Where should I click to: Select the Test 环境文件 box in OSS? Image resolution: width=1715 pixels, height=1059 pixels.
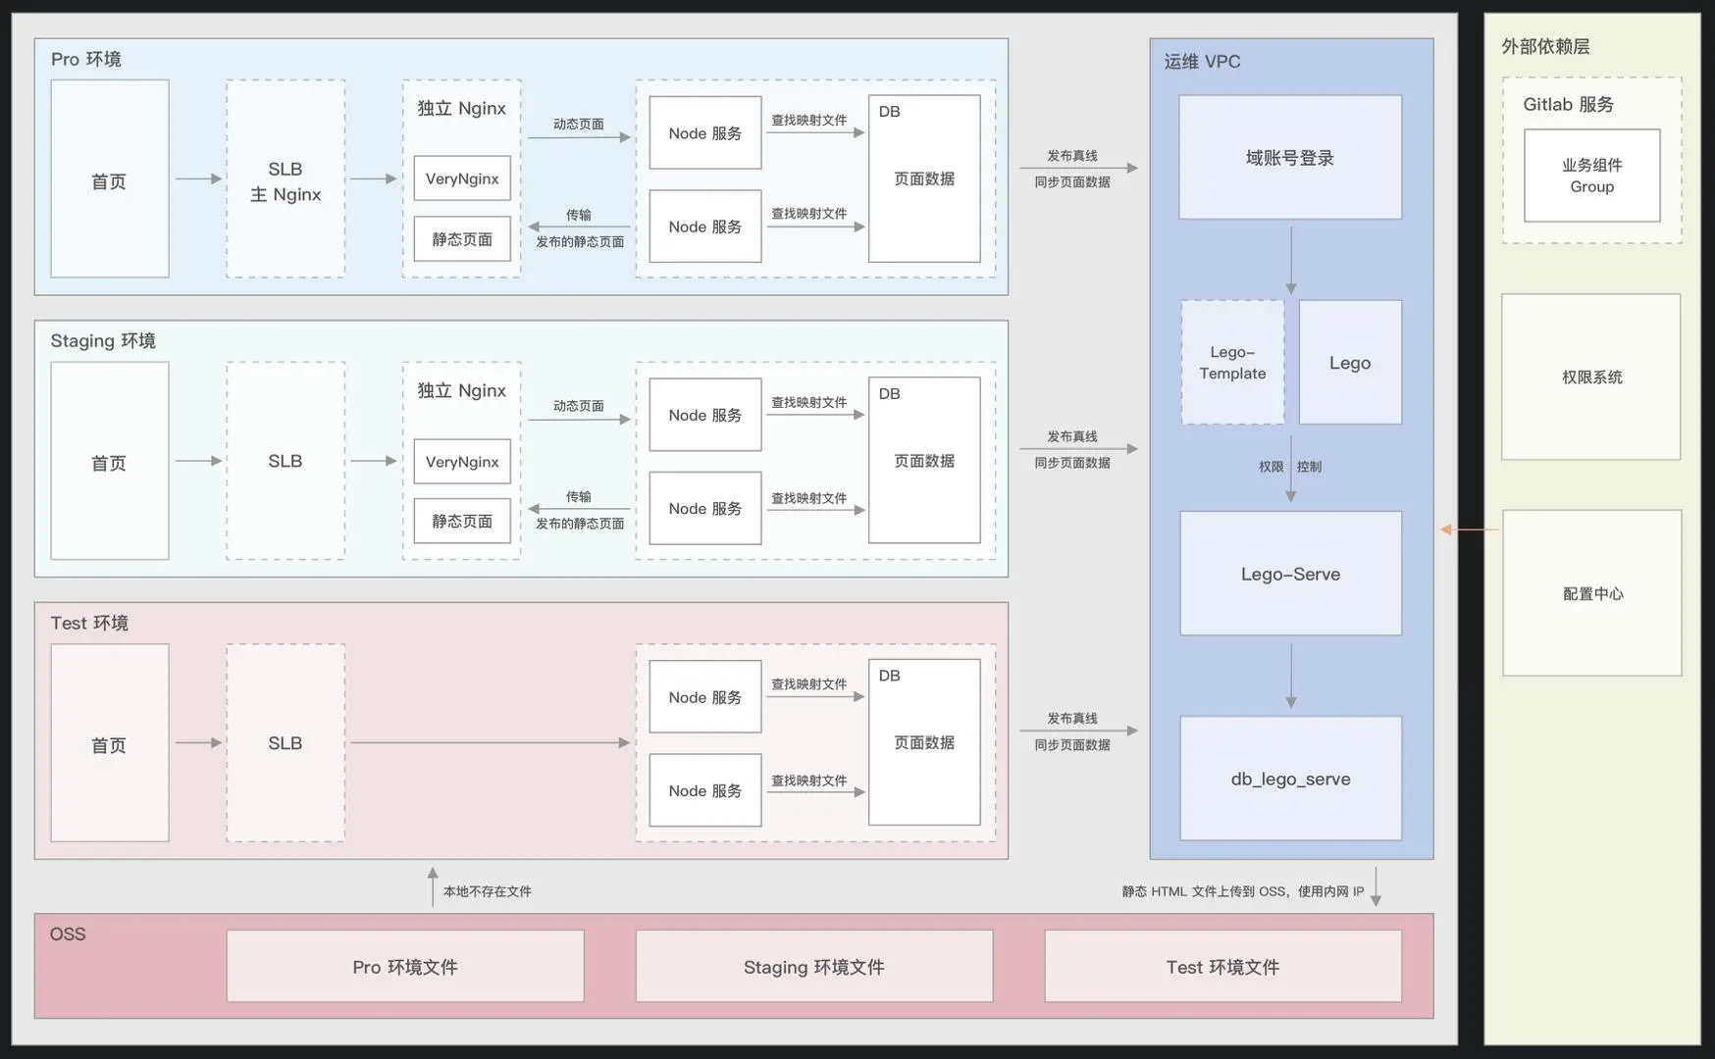pyautogui.click(x=1222, y=966)
